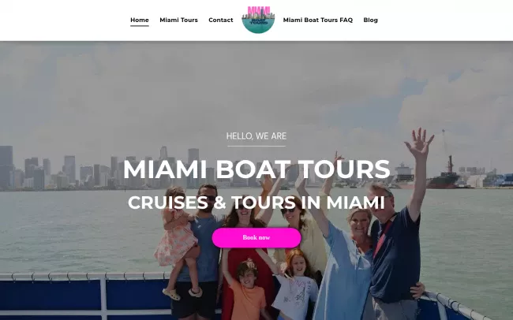Viewport: 513px width, 320px height.
Task: Click the Miami Boat Tours logo
Action: click(x=258, y=20)
